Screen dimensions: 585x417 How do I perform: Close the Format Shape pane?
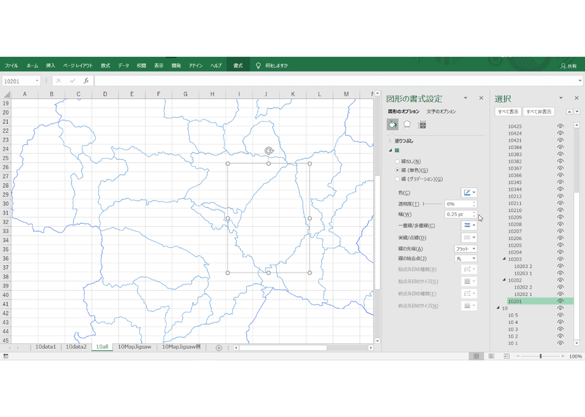click(481, 98)
